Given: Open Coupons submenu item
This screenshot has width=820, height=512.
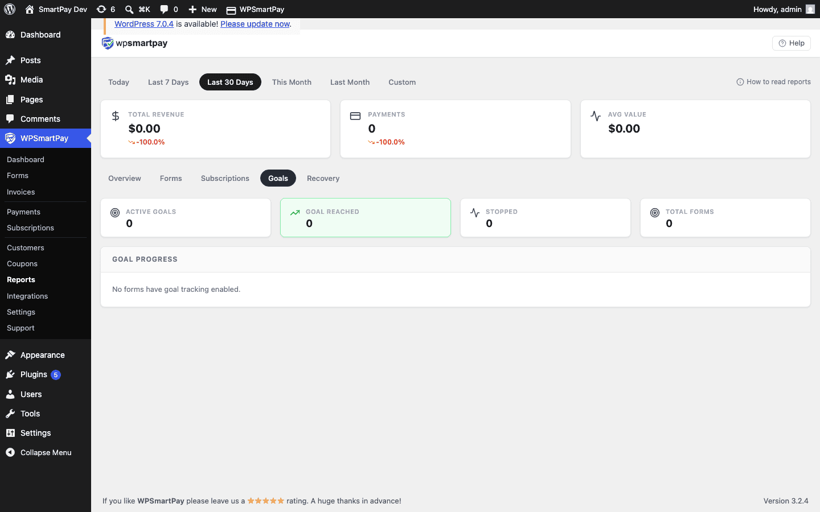Looking at the screenshot, I should click(x=22, y=263).
